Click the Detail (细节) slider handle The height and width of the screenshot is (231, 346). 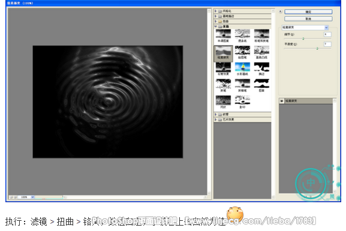pyautogui.click(x=303, y=38)
